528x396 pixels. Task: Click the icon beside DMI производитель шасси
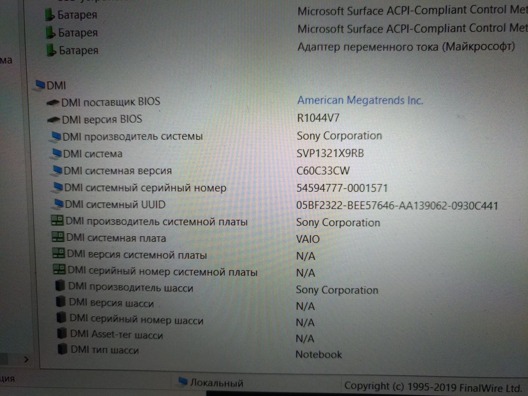[x=61, y=287]
